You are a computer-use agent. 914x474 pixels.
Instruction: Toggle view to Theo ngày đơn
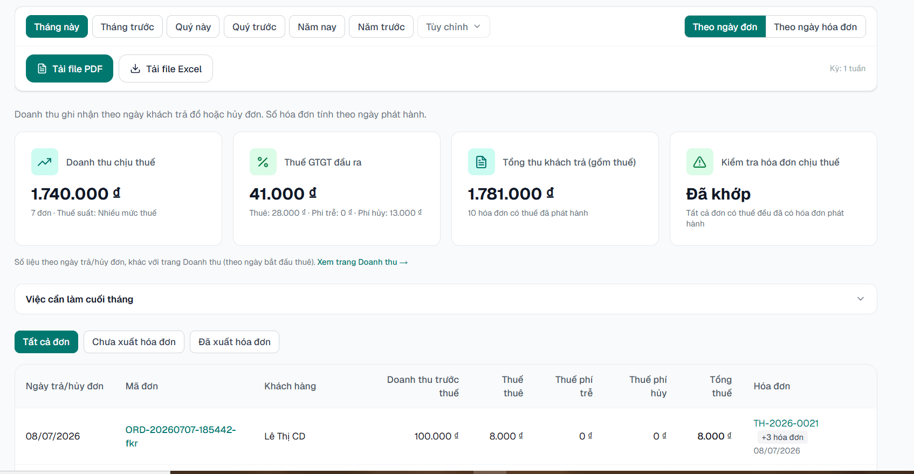(x=725, y=27)
